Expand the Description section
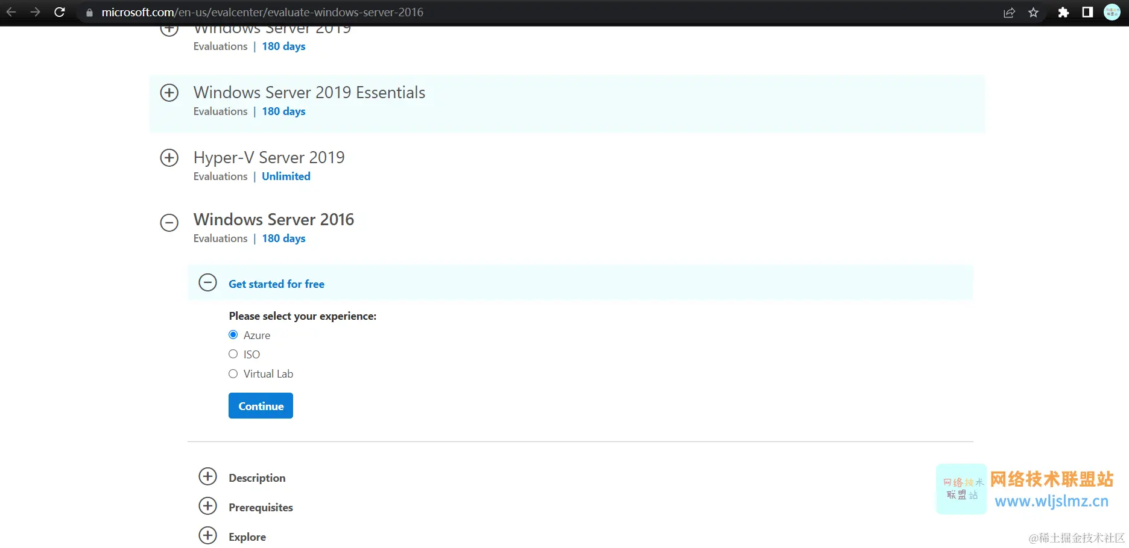 pos(208,476)
